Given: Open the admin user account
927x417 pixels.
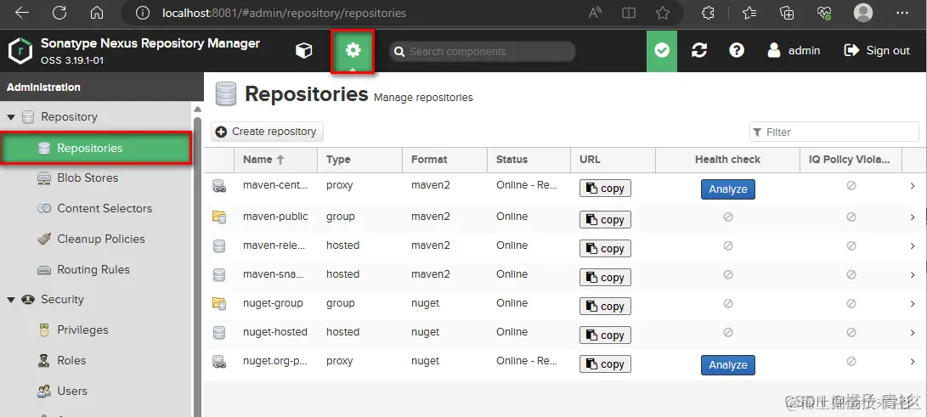Looking at the screenshot, I should (x=794, y=51).
